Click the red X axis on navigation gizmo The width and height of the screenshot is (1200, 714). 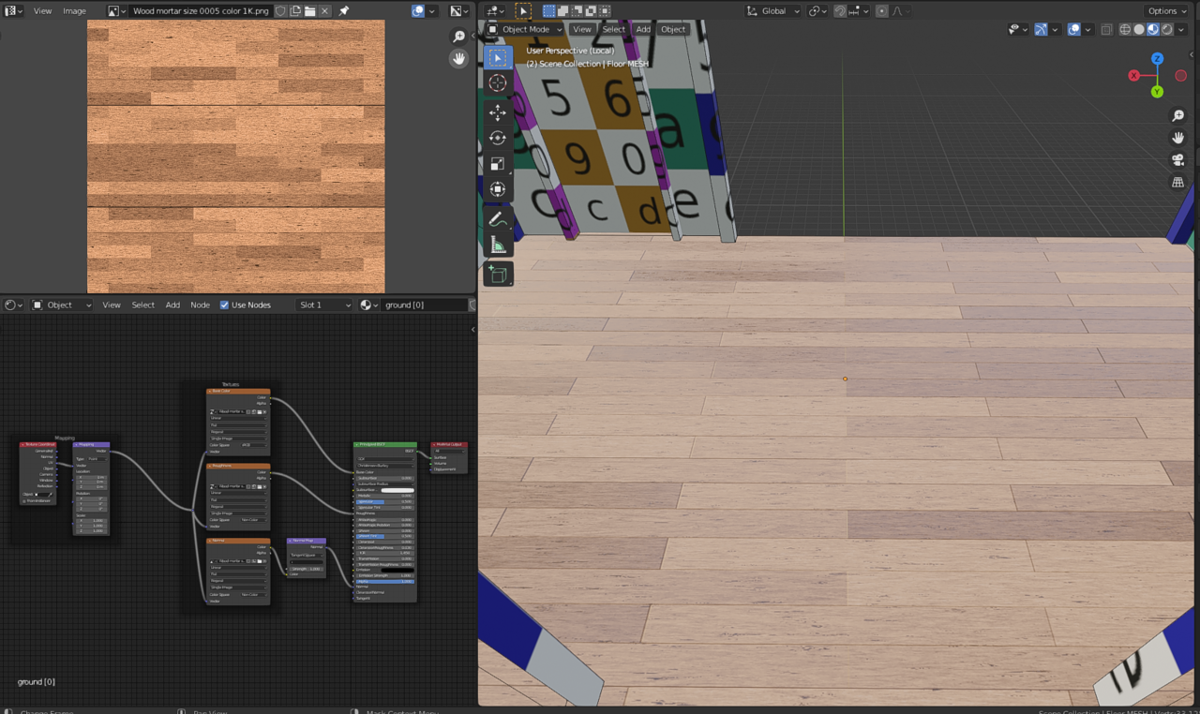tap(1134, 76)
